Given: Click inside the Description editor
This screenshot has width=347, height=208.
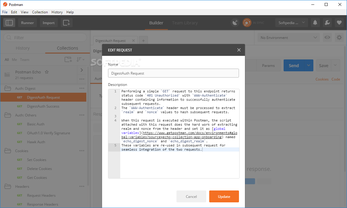Looking at the screenshot, I should point(174,133).
